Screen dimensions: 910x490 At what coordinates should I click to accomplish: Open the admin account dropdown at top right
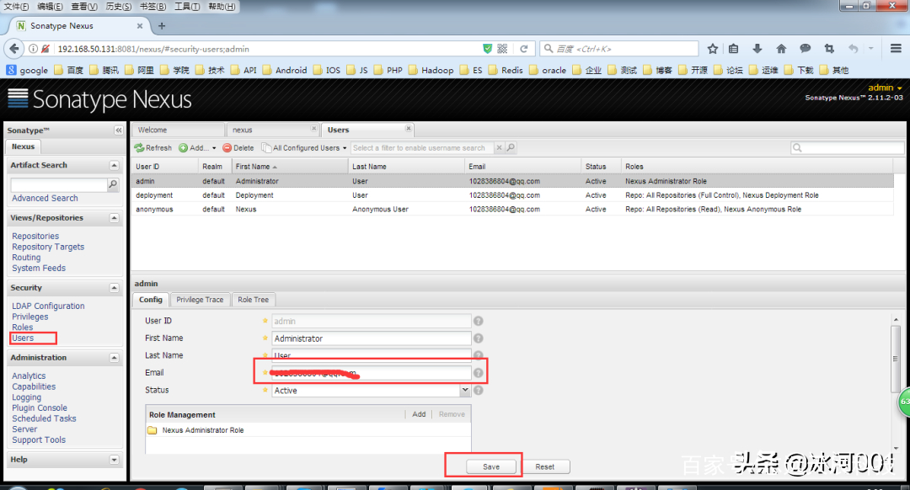click(885, 88)
